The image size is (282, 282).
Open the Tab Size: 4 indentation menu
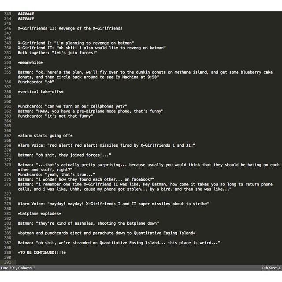point(271,267)
